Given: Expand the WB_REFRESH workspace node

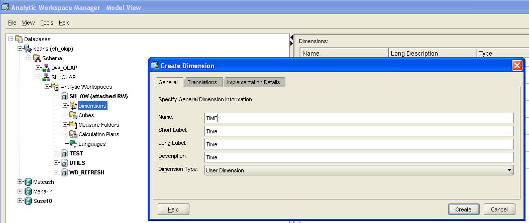Looking at the screenshot, I should pos(56,172).
